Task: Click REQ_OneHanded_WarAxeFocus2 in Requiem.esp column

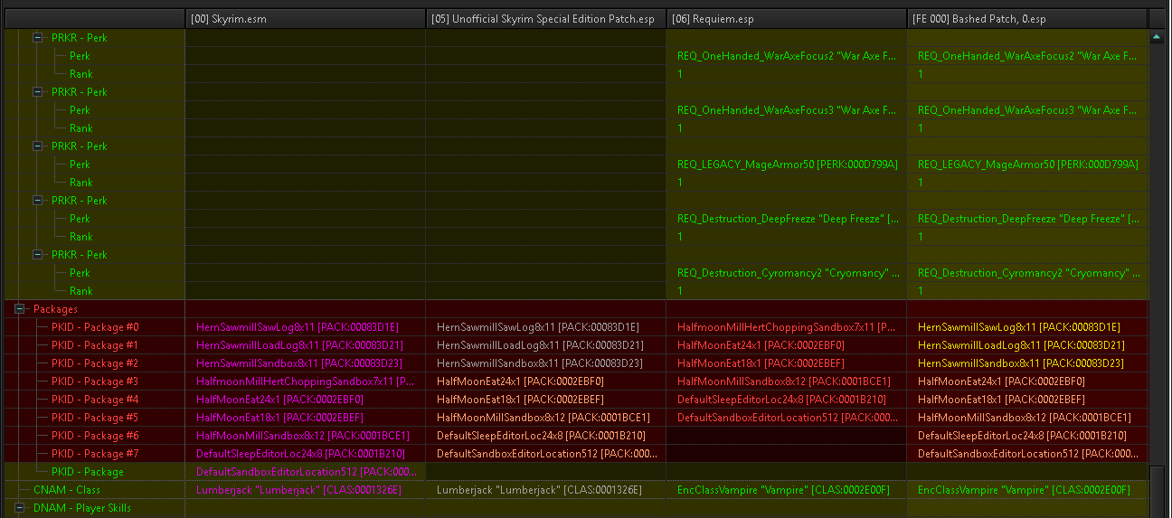Action: (x=787, y=56)
